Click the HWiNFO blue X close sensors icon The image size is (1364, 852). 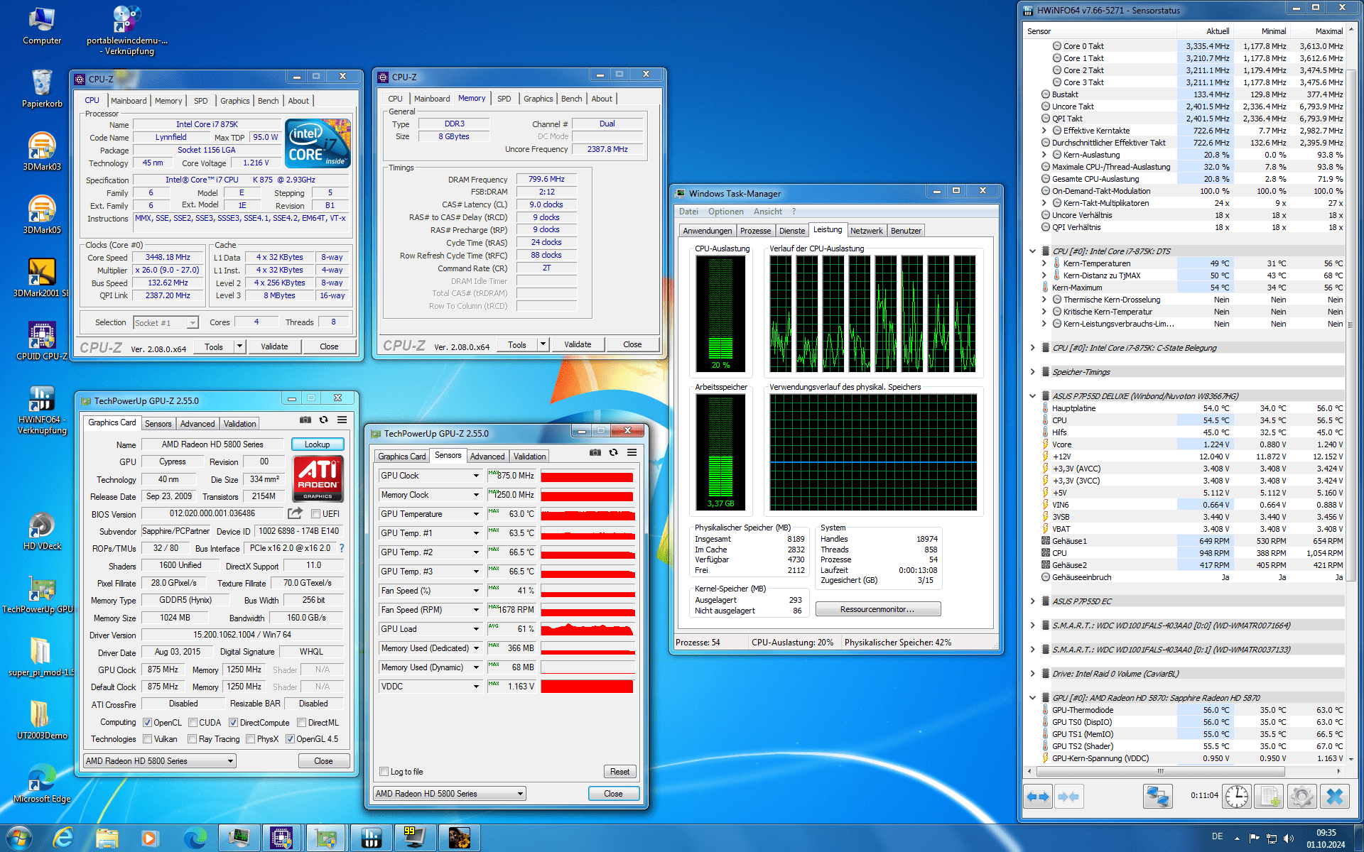pos(1335,796)
